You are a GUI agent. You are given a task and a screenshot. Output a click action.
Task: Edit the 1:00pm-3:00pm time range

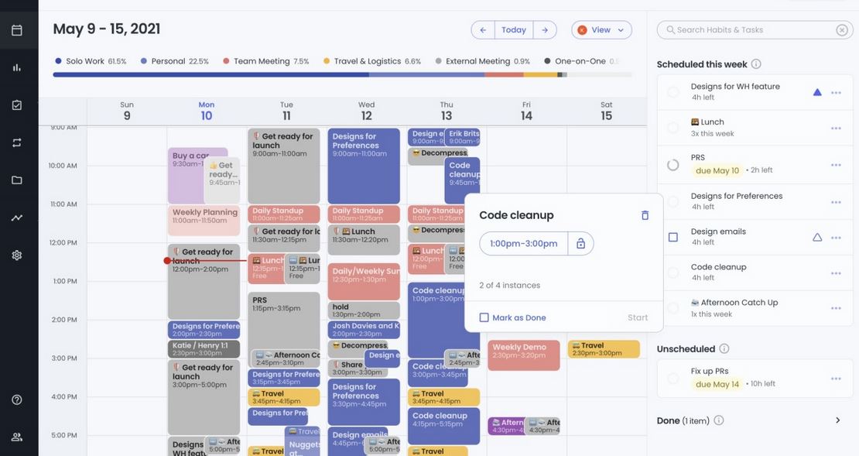coord(524,243)
